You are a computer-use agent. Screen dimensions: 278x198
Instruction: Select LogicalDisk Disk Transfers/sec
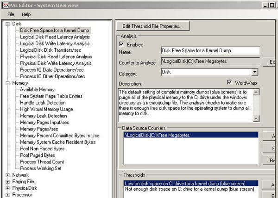51,50
